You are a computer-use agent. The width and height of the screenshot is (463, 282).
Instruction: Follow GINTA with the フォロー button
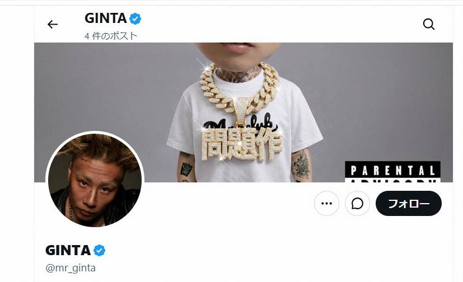click(x=409, y=203)
